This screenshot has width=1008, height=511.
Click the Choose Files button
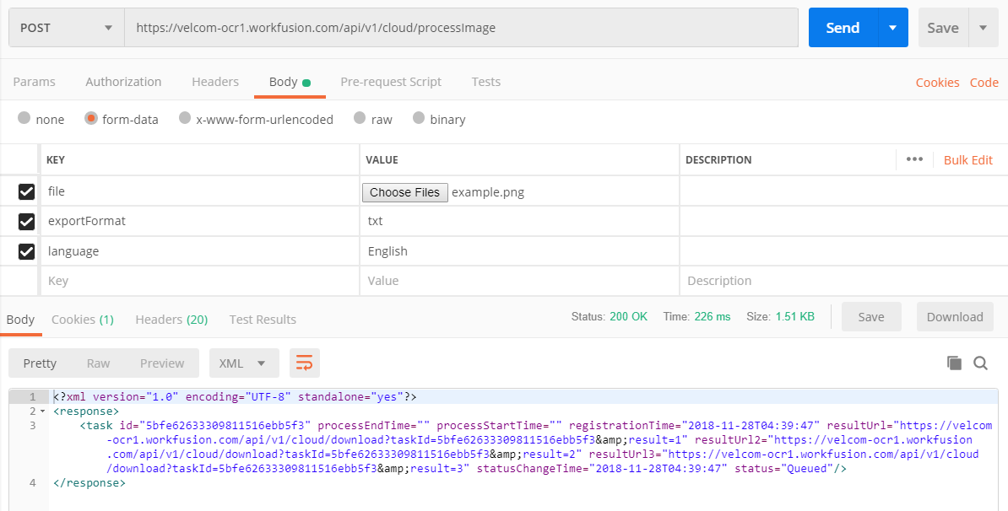(405, 192)
